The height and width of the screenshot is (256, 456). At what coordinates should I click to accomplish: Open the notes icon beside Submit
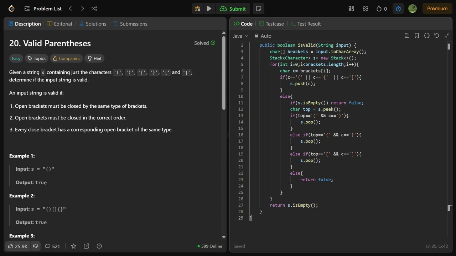click(x=259, y=9)
